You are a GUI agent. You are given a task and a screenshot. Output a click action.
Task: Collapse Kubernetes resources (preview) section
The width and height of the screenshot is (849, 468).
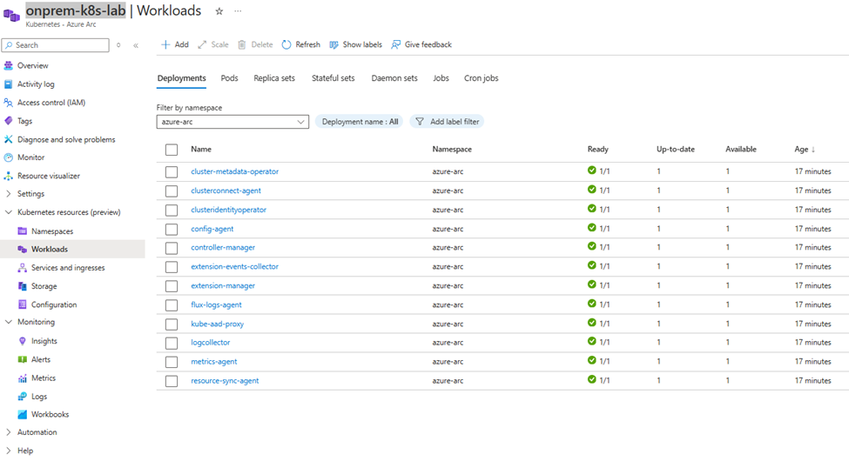pyautogui.click(x=8, y=212)
